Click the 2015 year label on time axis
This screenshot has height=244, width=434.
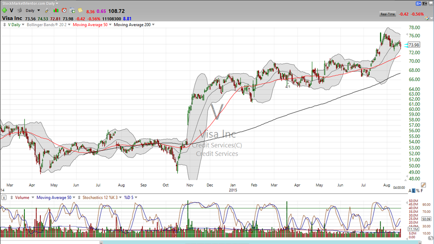click(233, 190)
